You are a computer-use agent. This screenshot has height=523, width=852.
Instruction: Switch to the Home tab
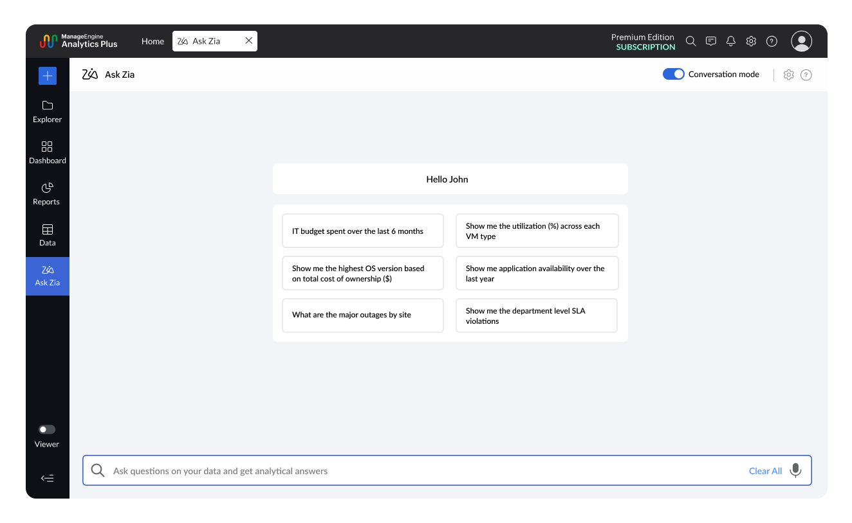(153, 41)
